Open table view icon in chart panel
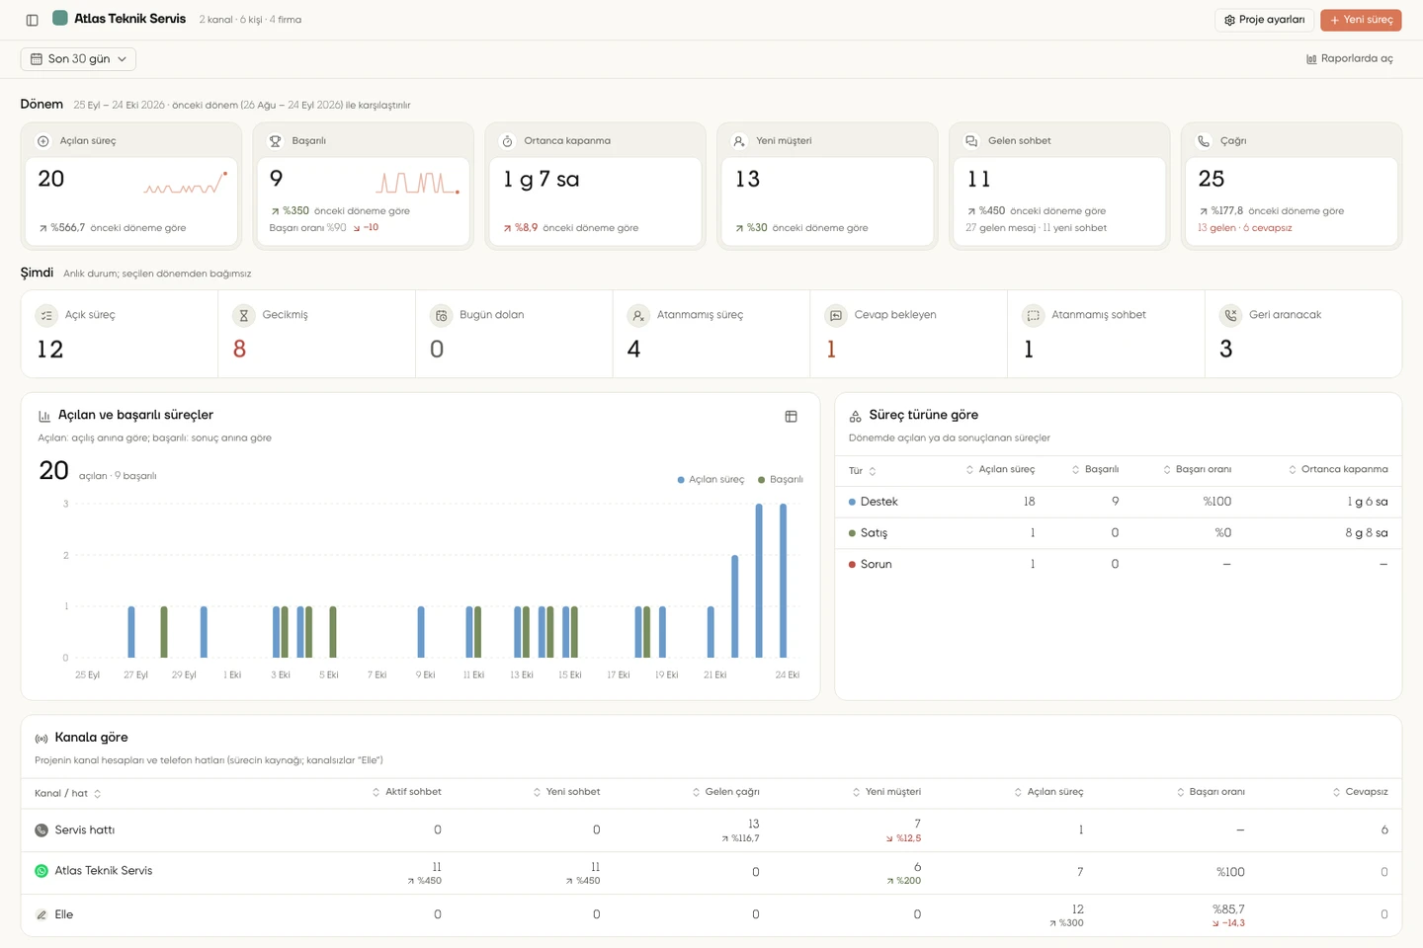Viewport: 1423px width, 948px height. (x=791, y=417)
